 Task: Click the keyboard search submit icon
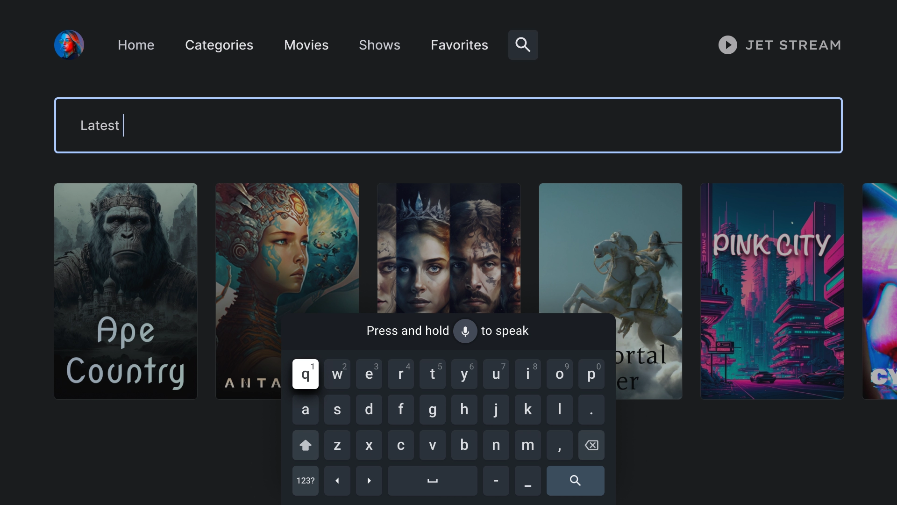[576, 480]
